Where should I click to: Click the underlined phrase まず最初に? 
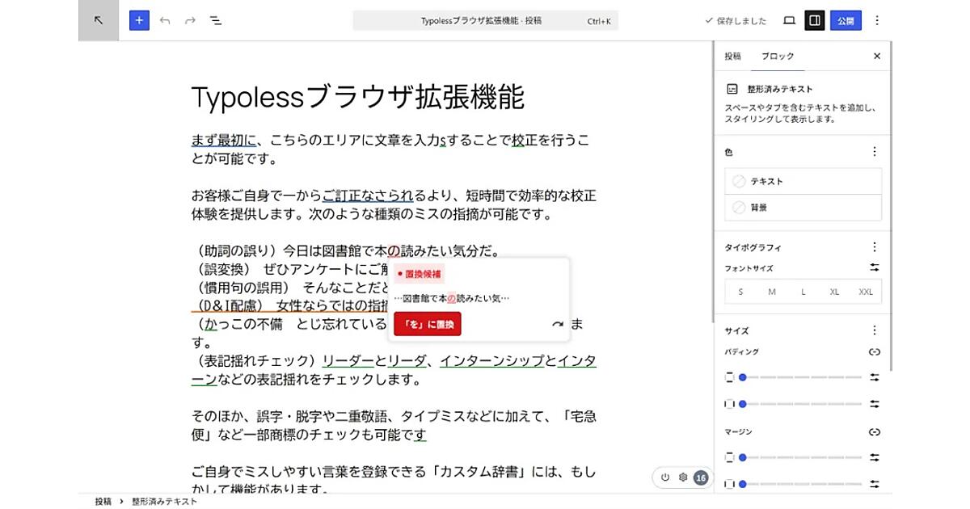point(223,140)
